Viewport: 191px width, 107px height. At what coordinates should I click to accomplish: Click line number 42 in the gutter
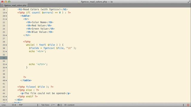click(x=4, y=87)
